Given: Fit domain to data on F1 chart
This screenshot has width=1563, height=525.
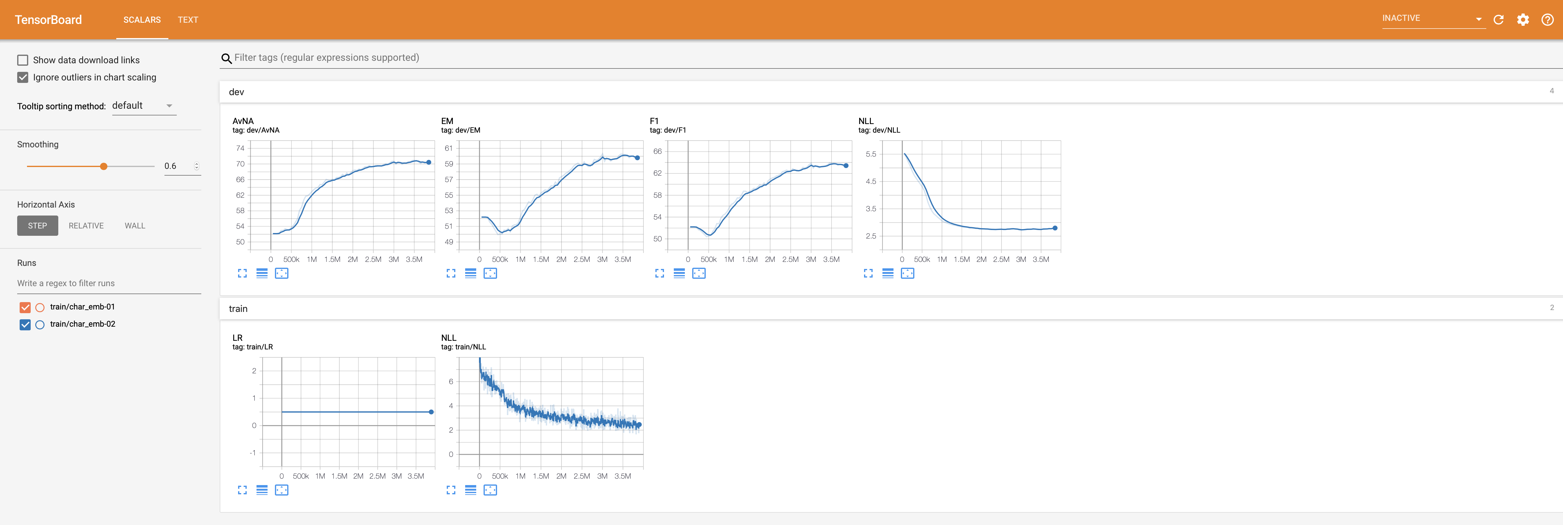Looking at the screenshot, I should 698,274.
